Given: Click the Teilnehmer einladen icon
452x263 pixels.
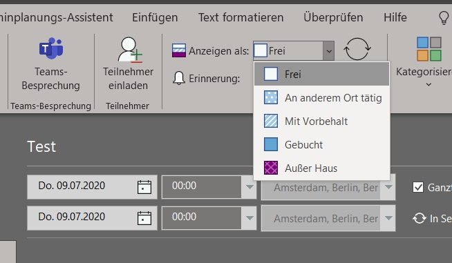Looking at the screenshot, I should point(130,50).
